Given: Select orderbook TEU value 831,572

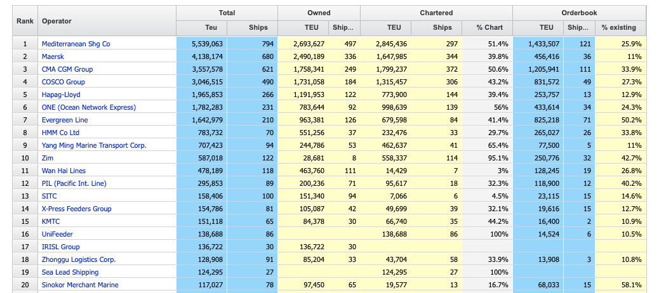Looking at the screenshot, I should 538,82.
